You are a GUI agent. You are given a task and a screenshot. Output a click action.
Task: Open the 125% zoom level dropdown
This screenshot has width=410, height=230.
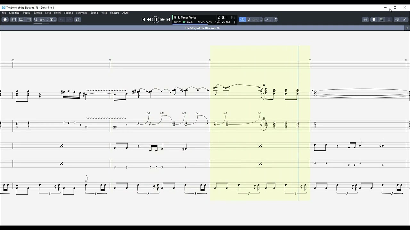tap(41, 19)
